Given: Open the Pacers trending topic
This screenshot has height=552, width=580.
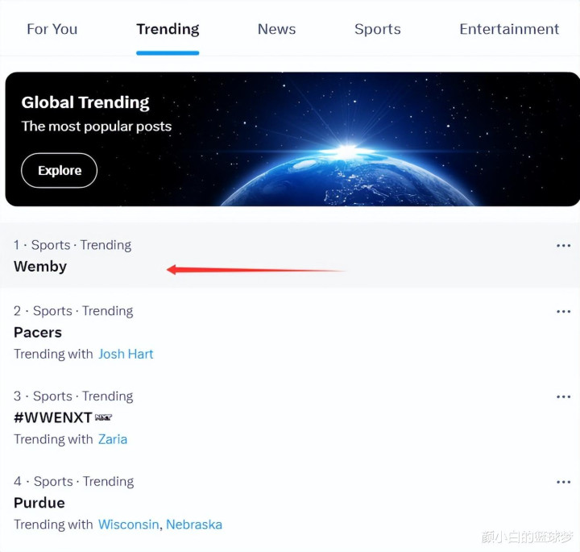Looking at the screenshot, I should coord(38,333).
